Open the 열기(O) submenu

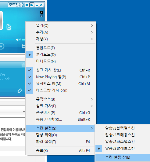pos(61,25)
